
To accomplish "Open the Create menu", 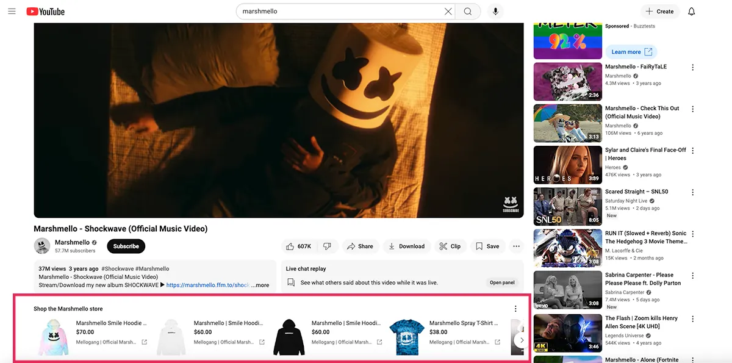I will coord(660,12).
